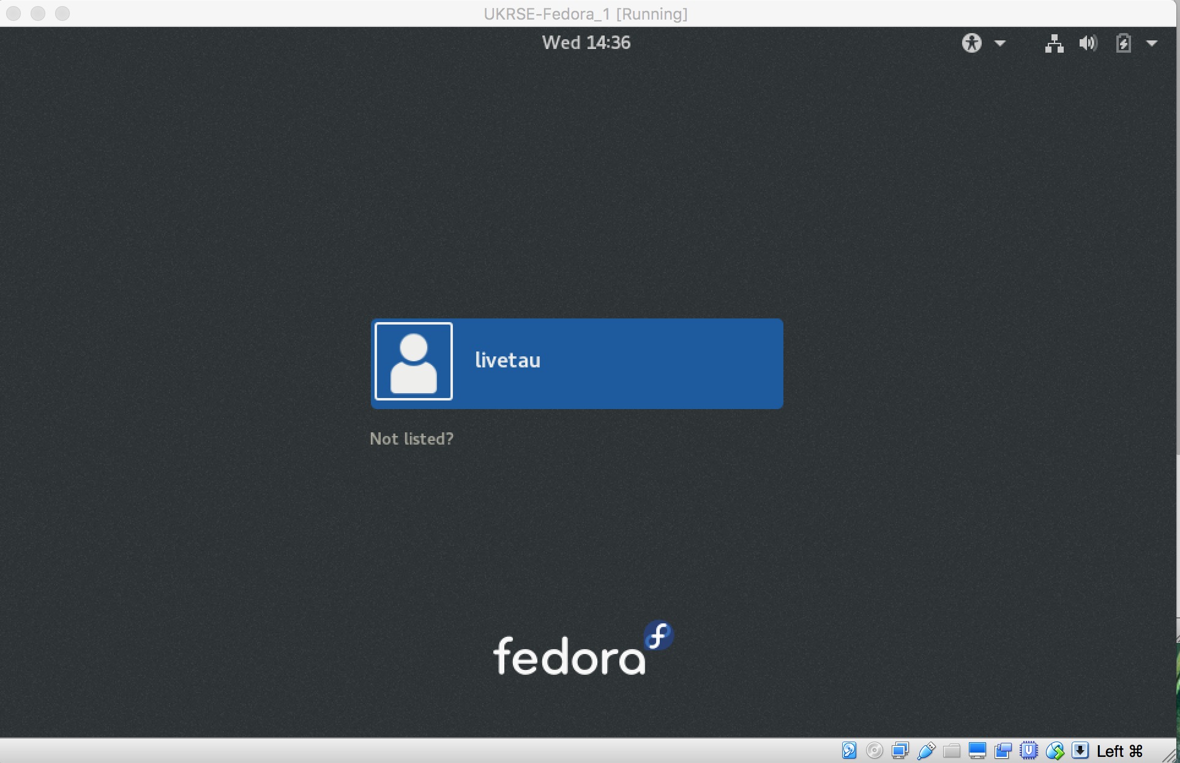Click the battery power icon
1180x763 pixels.
point(1123,43)
